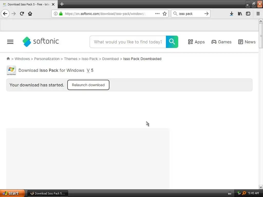Click the keyboard icon in taskbar
Image resolution: width=263 pixels, height=197 pixels.
pyautogui.click(x=230, y=193)
